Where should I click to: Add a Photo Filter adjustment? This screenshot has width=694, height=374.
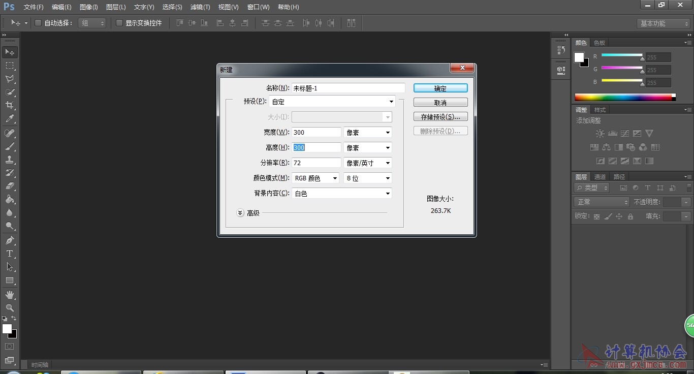630,147
